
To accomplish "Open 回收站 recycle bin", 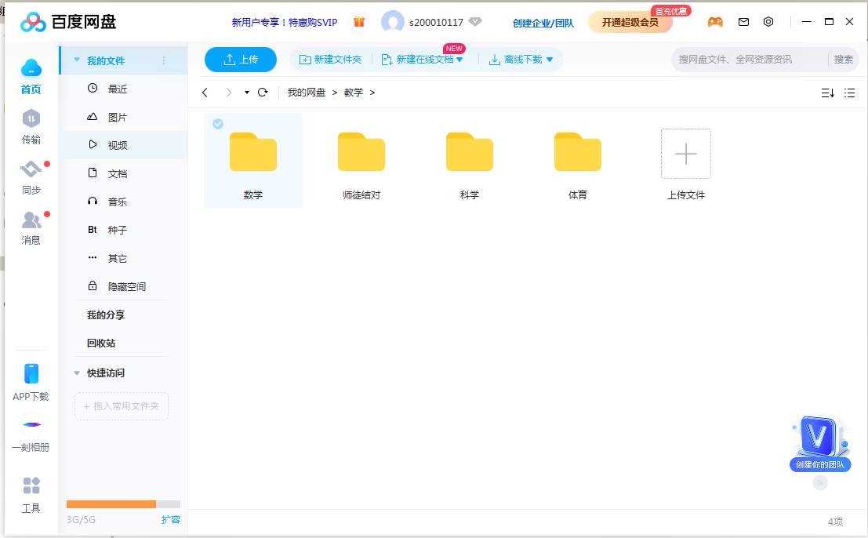I will tap(101, 343).
